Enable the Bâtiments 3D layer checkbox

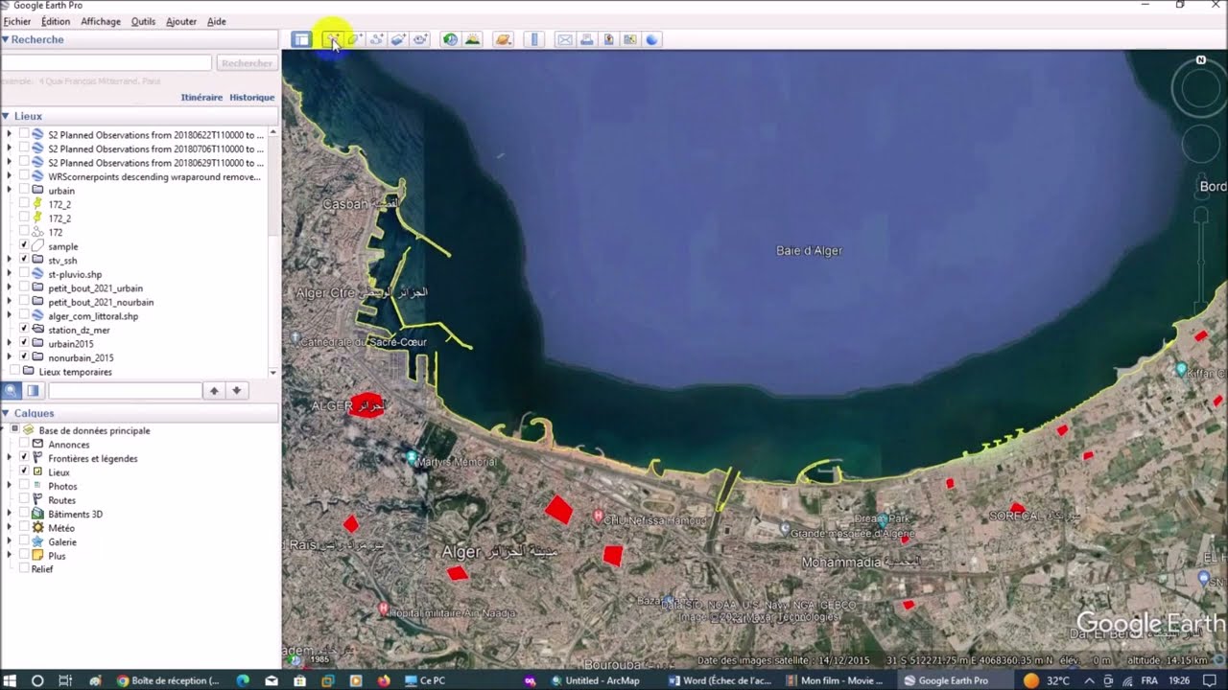tap(24, 514)
